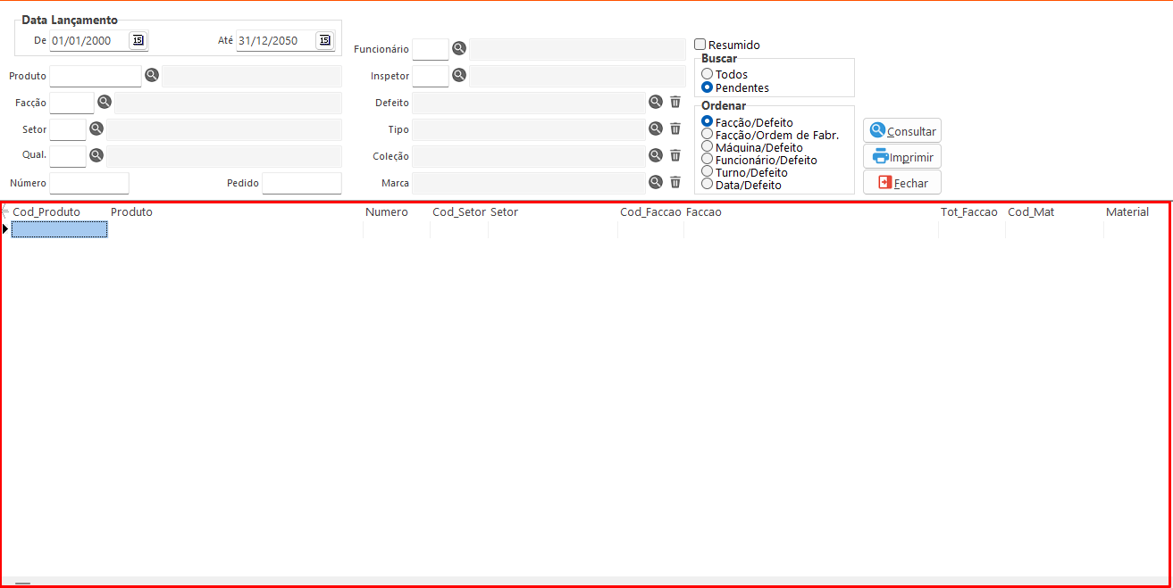
Task: Click the Cod_Produto column header
Action: (x=46, y=212)
